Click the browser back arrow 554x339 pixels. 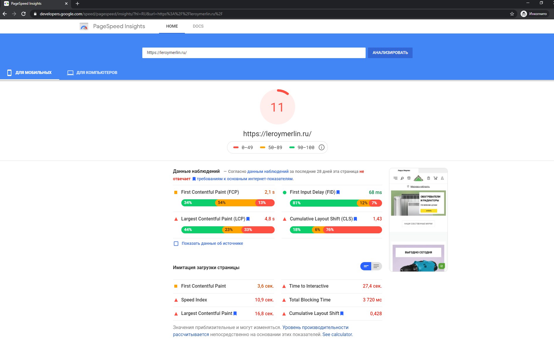pos(5,14)
